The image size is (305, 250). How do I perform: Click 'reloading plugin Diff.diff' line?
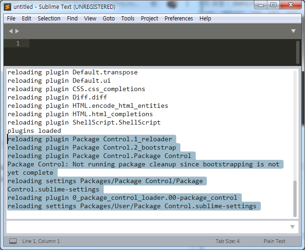tap(57, 98)
